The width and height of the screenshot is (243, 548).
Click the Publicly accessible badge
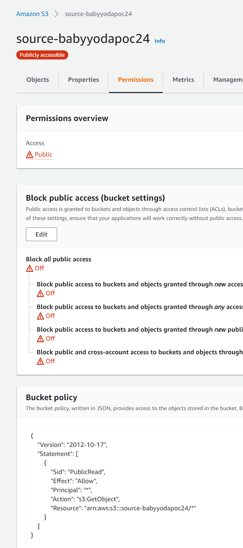pyautogui.click(x=42, y=55)
